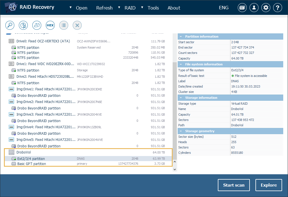The width and height of the screenshot is (288, 197).
Task: Click the list view toolbar icon
Action: pyautogui.click(x=64, y=25)
